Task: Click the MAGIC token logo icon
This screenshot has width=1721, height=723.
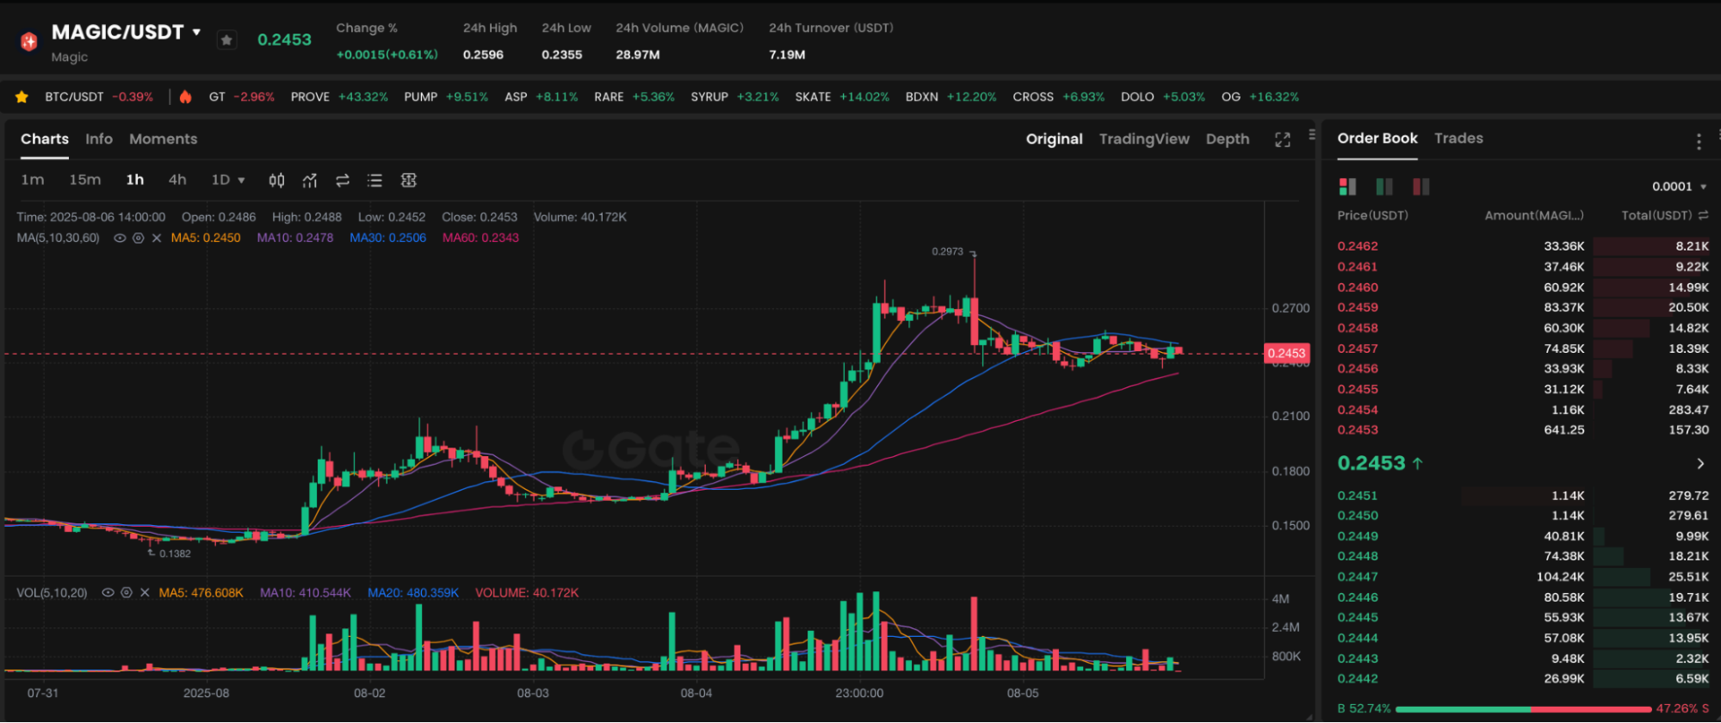Action: pos(28,40)
